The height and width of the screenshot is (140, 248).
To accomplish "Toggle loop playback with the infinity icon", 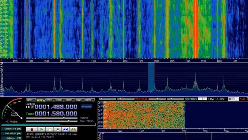I will [74, 129].
